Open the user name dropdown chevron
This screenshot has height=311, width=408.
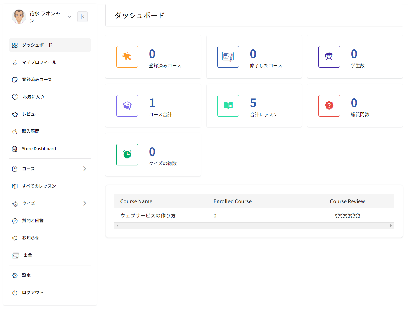pyautogui.click(x=69, y=17)
